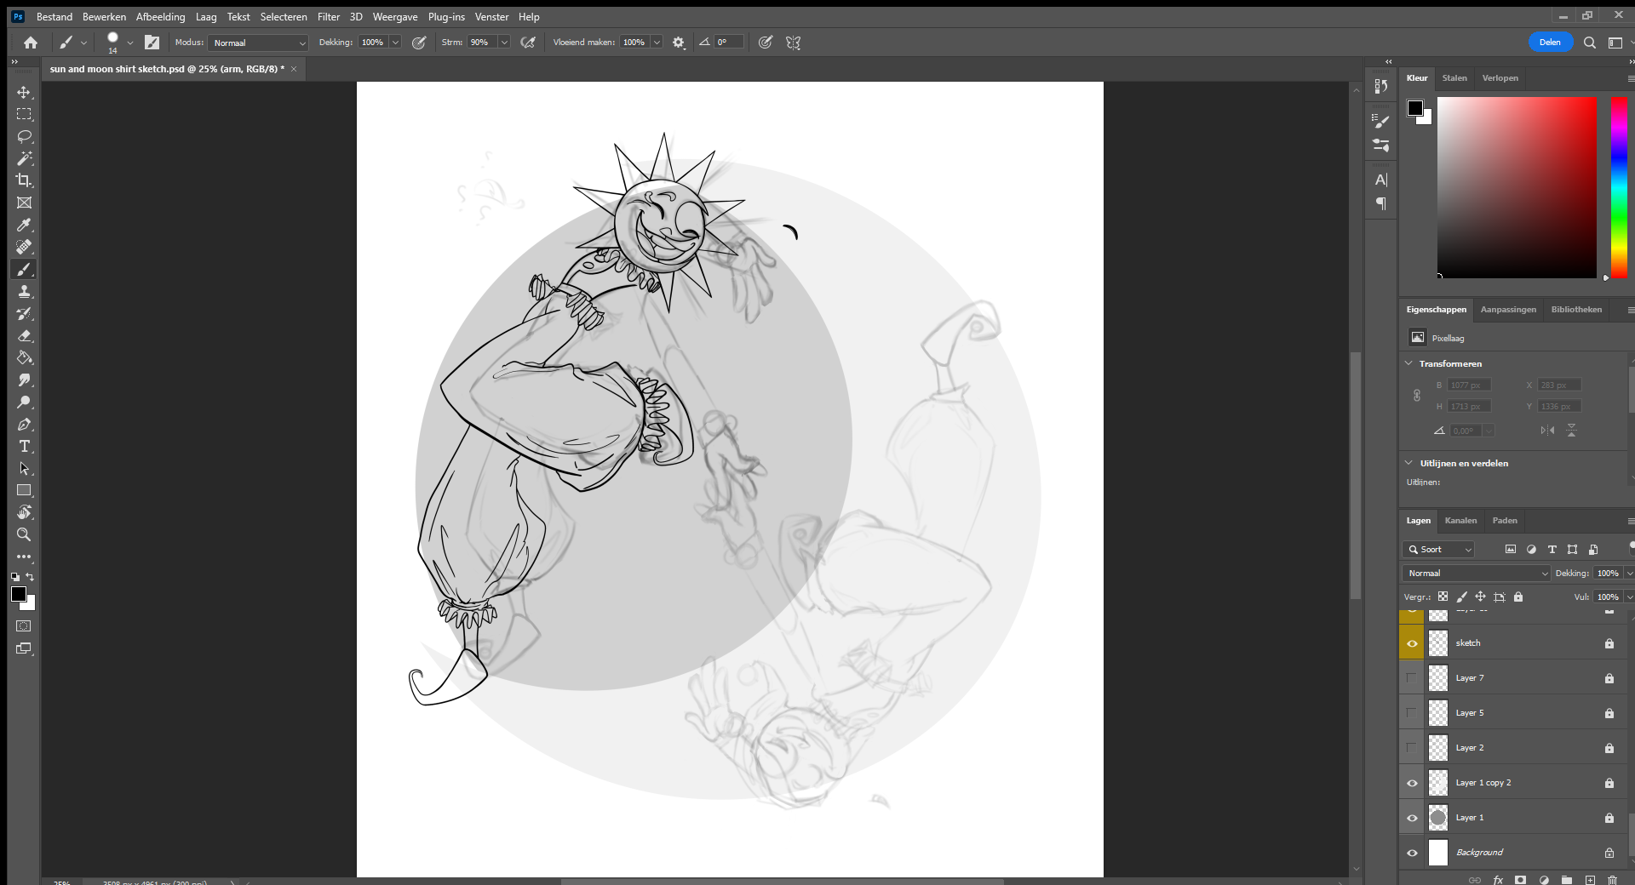Pick a hue on the vertical spectrum slider

pyautogui.click(x=1619, y=187)
